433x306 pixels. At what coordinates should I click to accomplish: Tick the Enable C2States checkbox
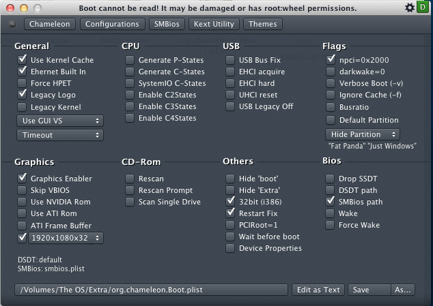pyautogui.click(x=130, y=95)
